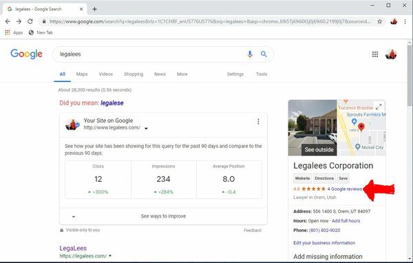The image size is (413, 263).
Task: Open the Apps shortcut in bookmarks bar
Action: click(x=14, y=32)
